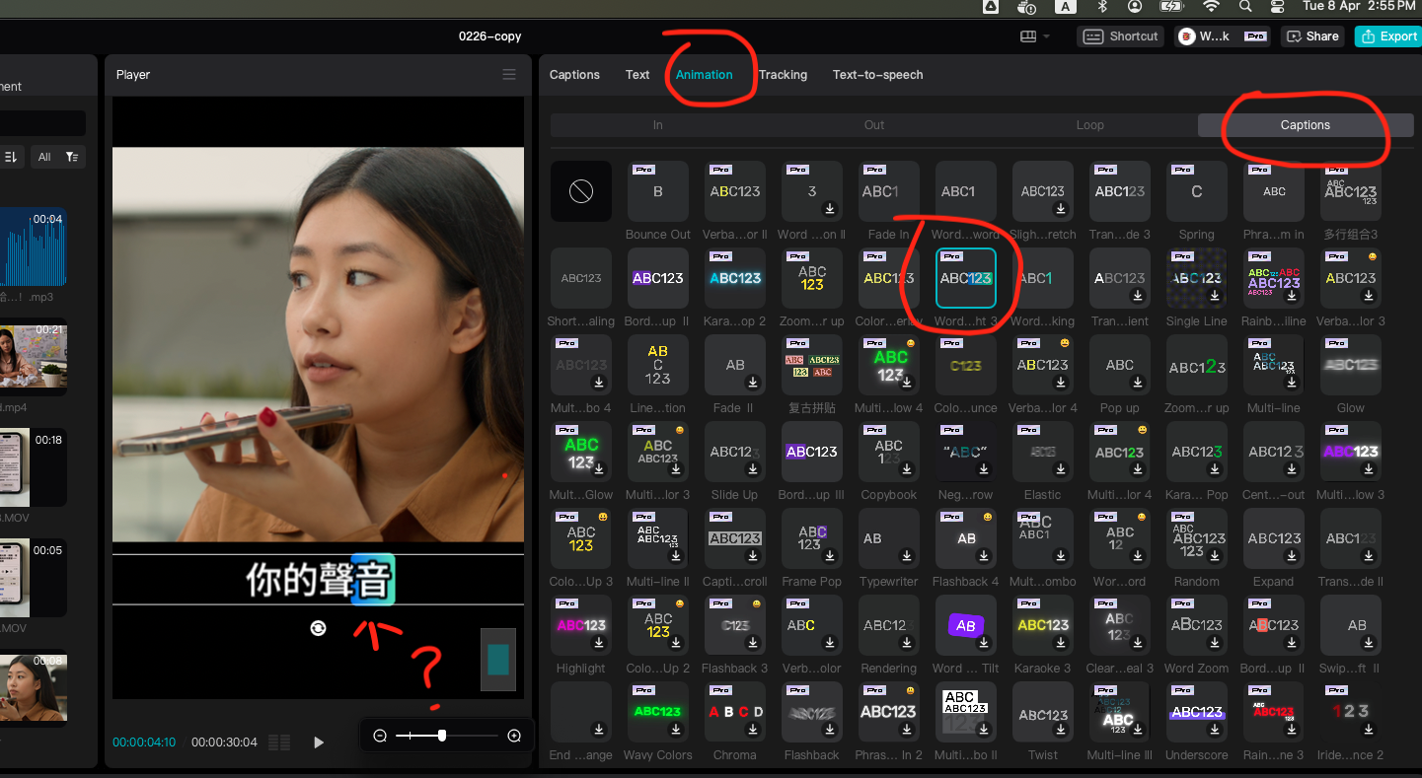Select the Out animation category
1422x778 pixels.
tap(874, 125)
